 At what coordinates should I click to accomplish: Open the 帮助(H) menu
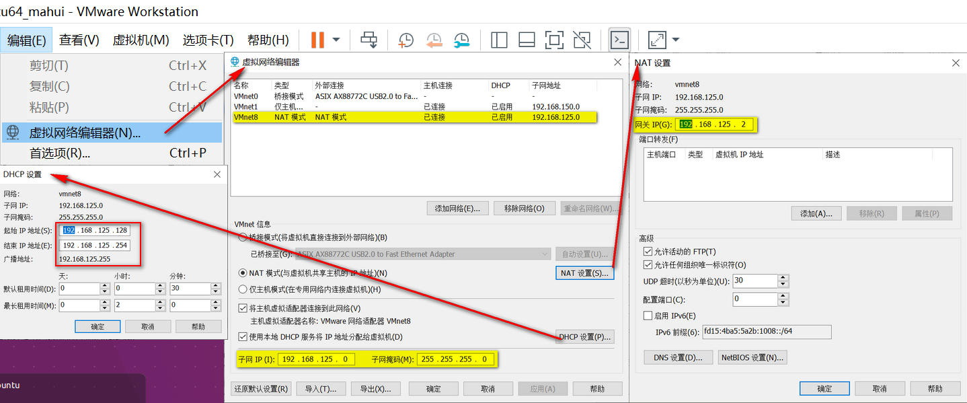(x=268, y=40)
